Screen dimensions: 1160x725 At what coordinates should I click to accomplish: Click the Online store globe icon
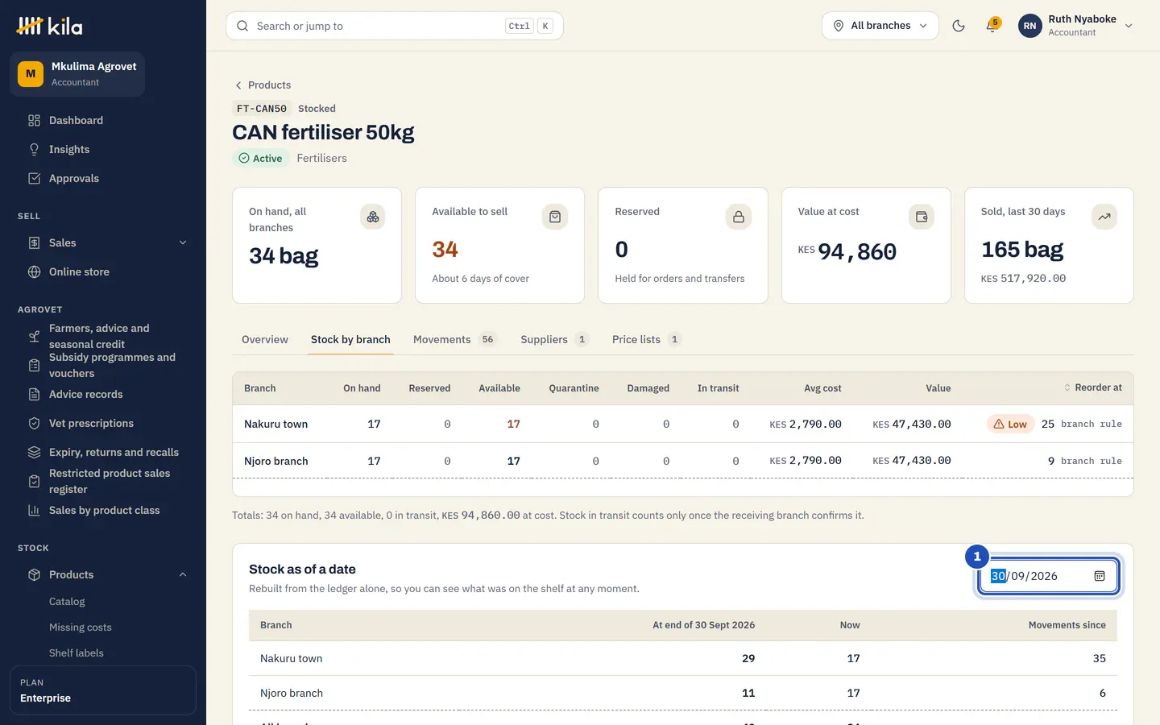click(x=34, y=272)
